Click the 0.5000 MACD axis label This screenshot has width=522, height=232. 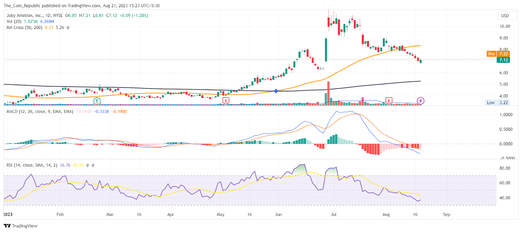[506, 130]
